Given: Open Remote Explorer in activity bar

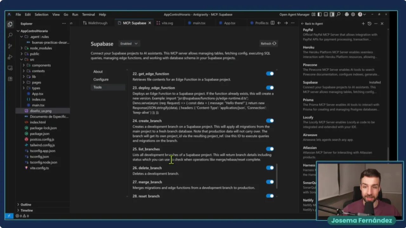Looking at the screenshot, I should point(10,68).
